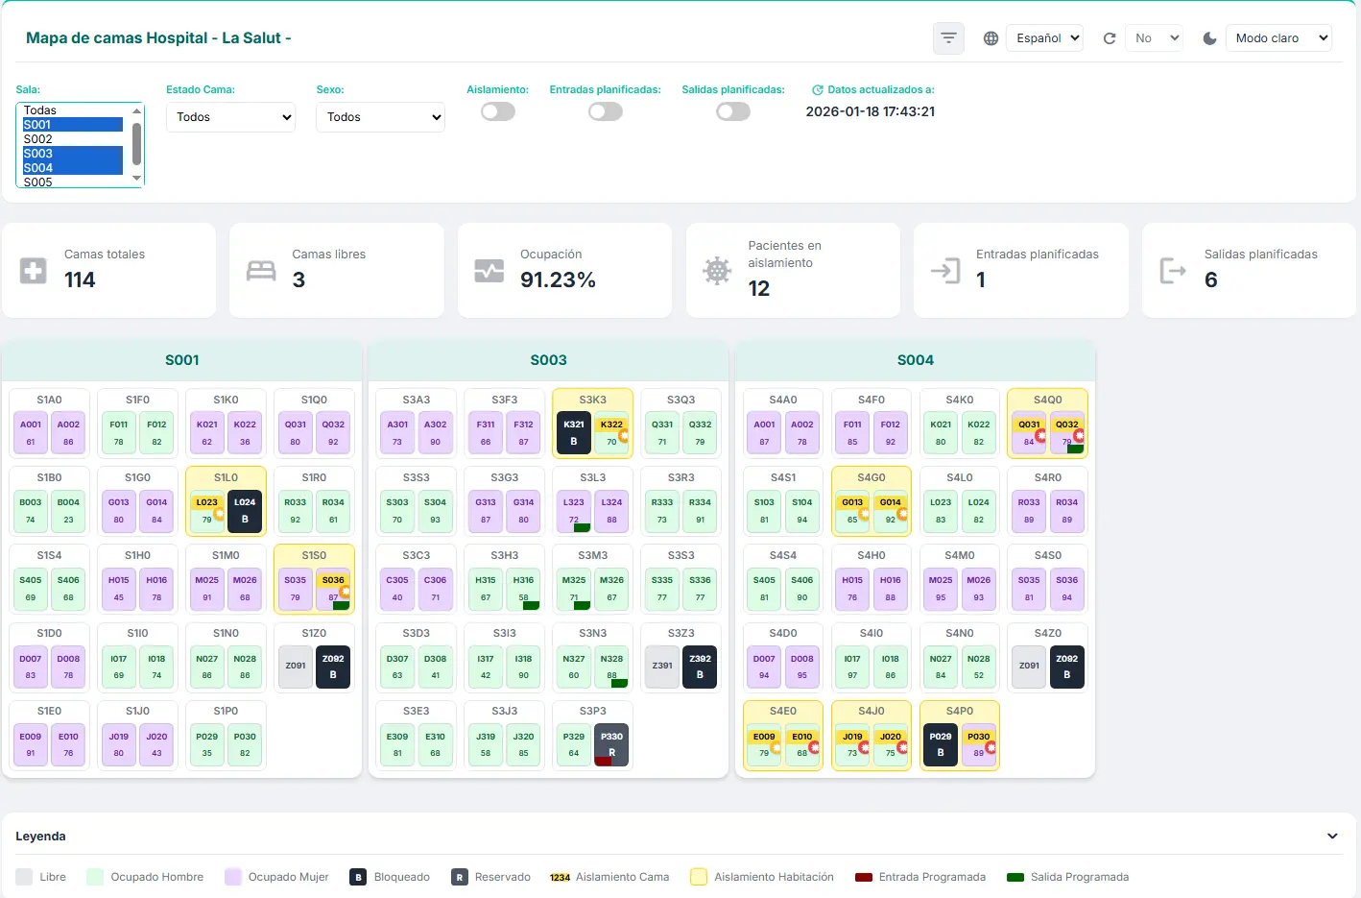
Task: Click the moon theme icon
Action: tap(1210, 38)
